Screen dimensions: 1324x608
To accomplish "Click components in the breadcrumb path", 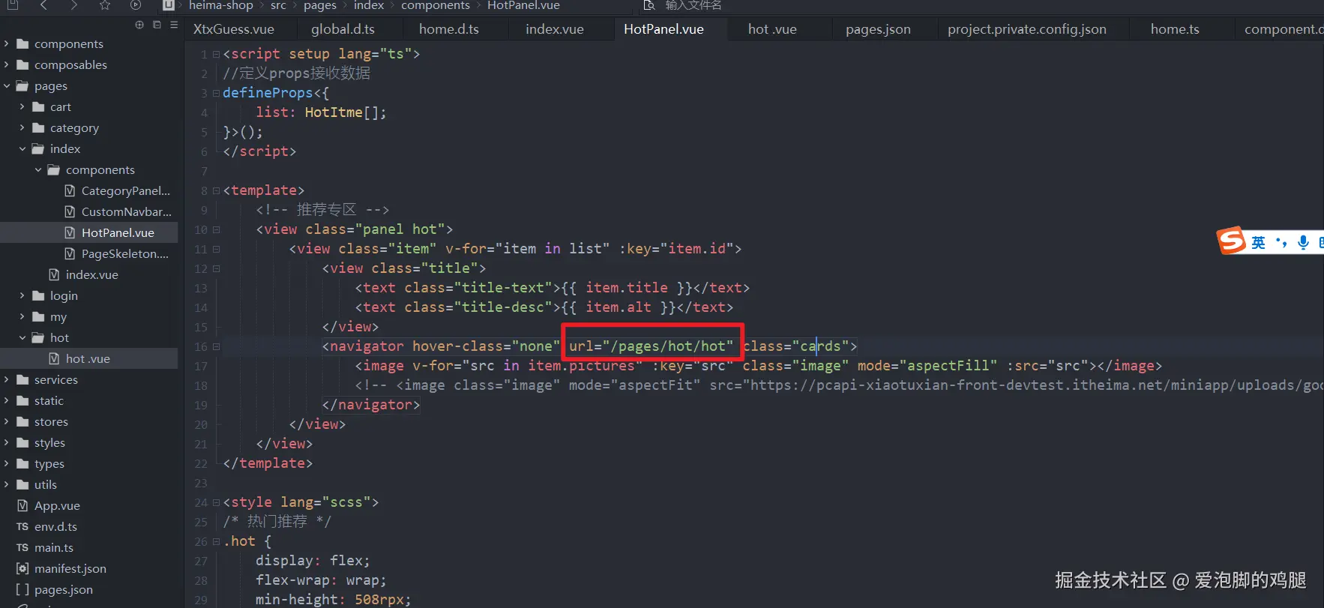I will tap(436, 5).
